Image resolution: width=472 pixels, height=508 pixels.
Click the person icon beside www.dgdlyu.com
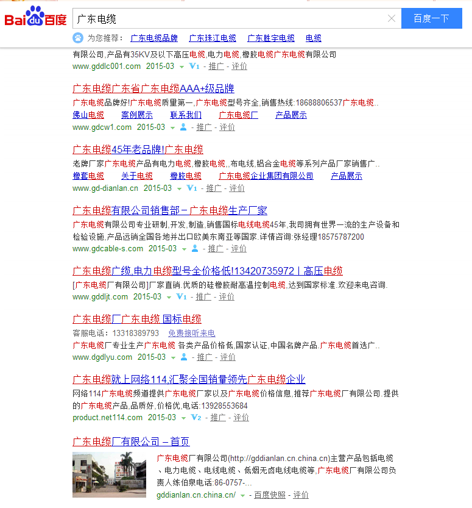click(x=184, y=357)
